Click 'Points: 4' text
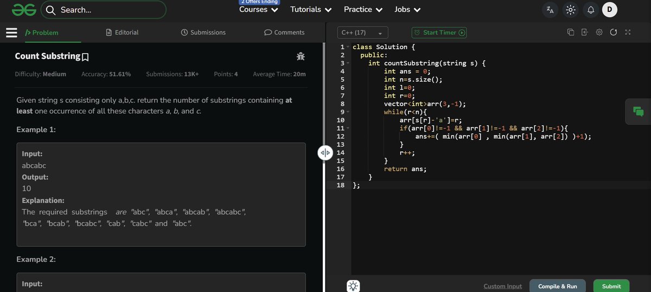The height and width of the screenshot is (292, 651). [x=226, y=74]
